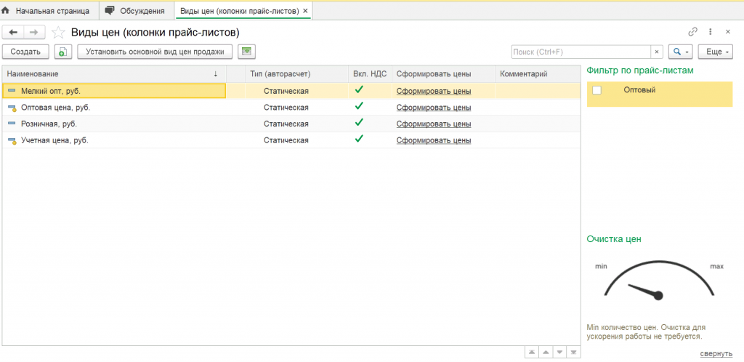Close the form with the top-right x
This screenshot has width=744, height=362.
[x=728, y=32]
